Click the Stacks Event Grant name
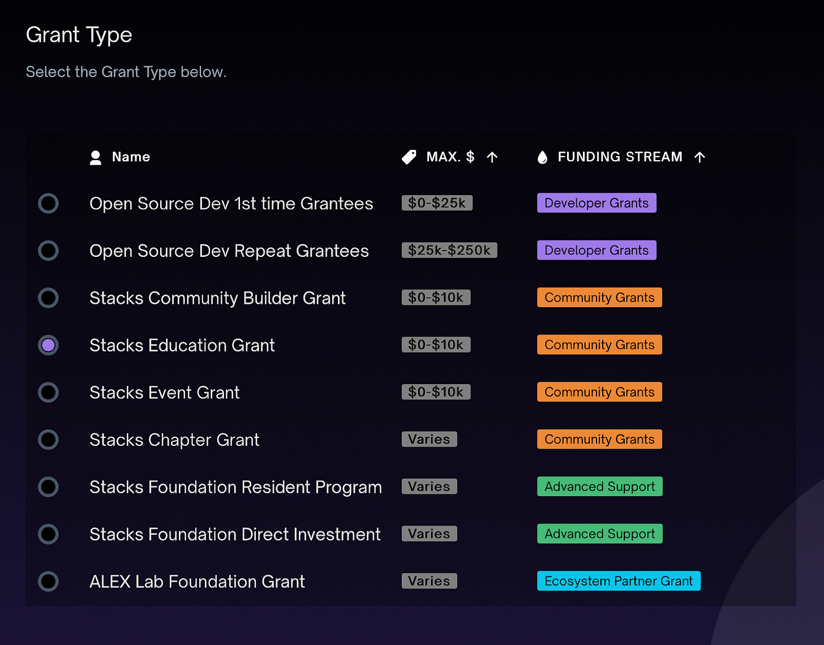Viewport: 824px width, 645px height. pyautogui.click(x=165, y=393)
